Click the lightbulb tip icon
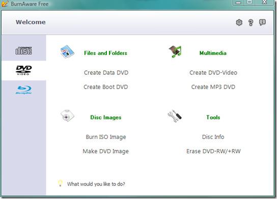 [x=60, y=183]
